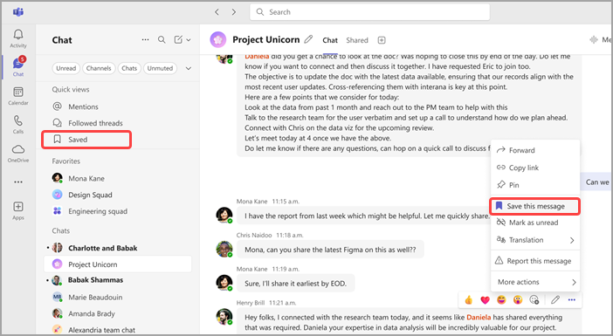
Task: Click the top Search box
Action: point(369,12)
